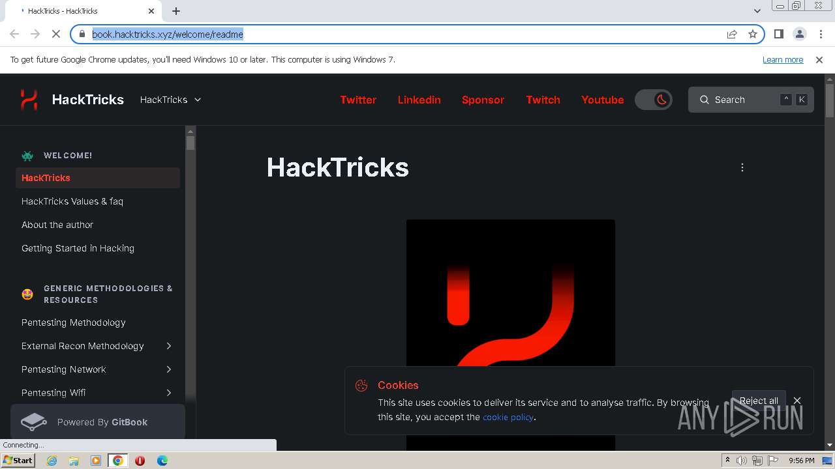Image resolution: width=835 pixels, height=469 pixels.
Task: Click the Show desktop button
Action: [x=828, y=461]
